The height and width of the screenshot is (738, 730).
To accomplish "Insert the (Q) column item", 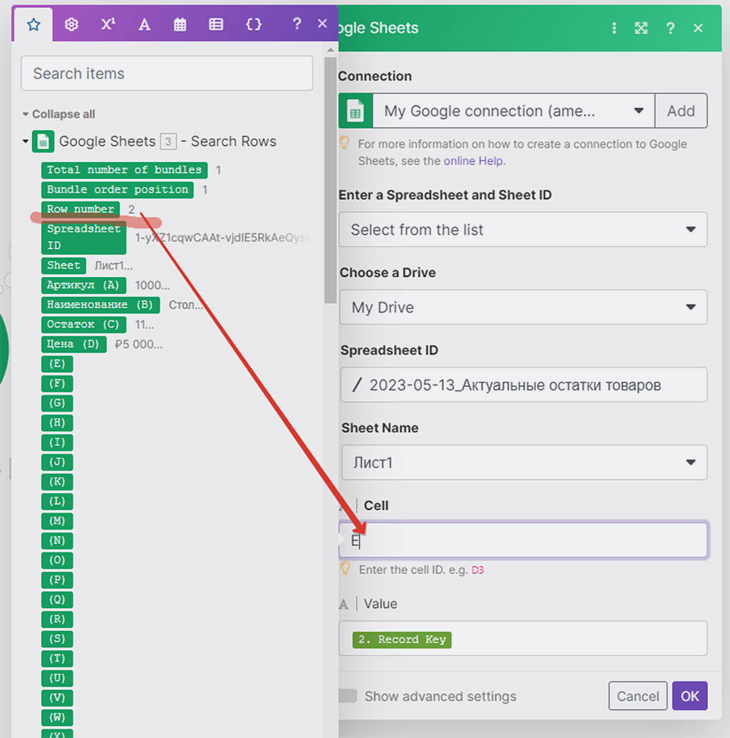I will (57, 600).
